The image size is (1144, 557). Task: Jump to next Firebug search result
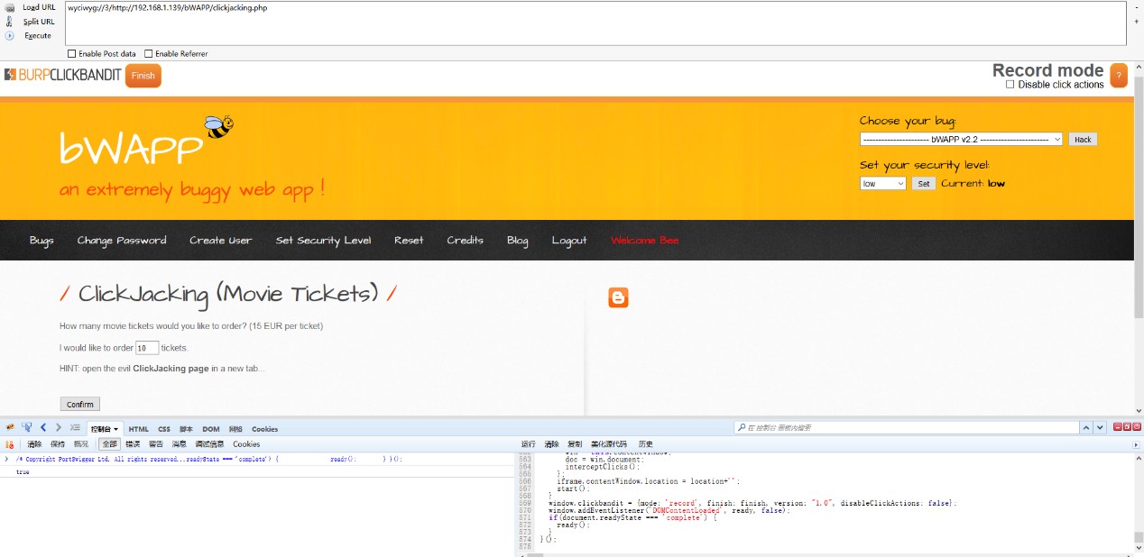coord(1100,427)
